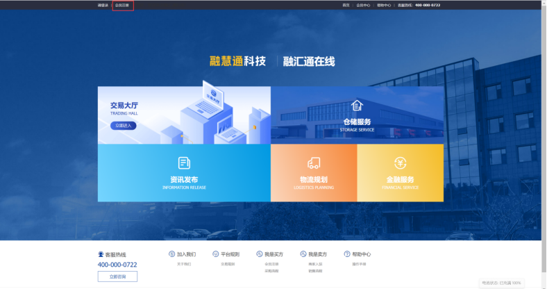Image resolution: width=547 pixels, height=289 pixels.
Task: Click the 加入我们 footer heading
Action: click(x=186, y=254)
